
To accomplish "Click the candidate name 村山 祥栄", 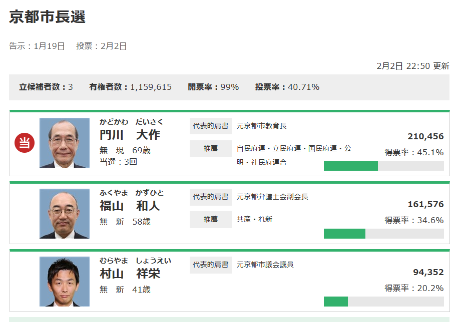I will click(x=130, y=274).
